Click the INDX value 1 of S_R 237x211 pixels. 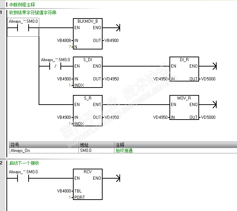coord(70,124)
